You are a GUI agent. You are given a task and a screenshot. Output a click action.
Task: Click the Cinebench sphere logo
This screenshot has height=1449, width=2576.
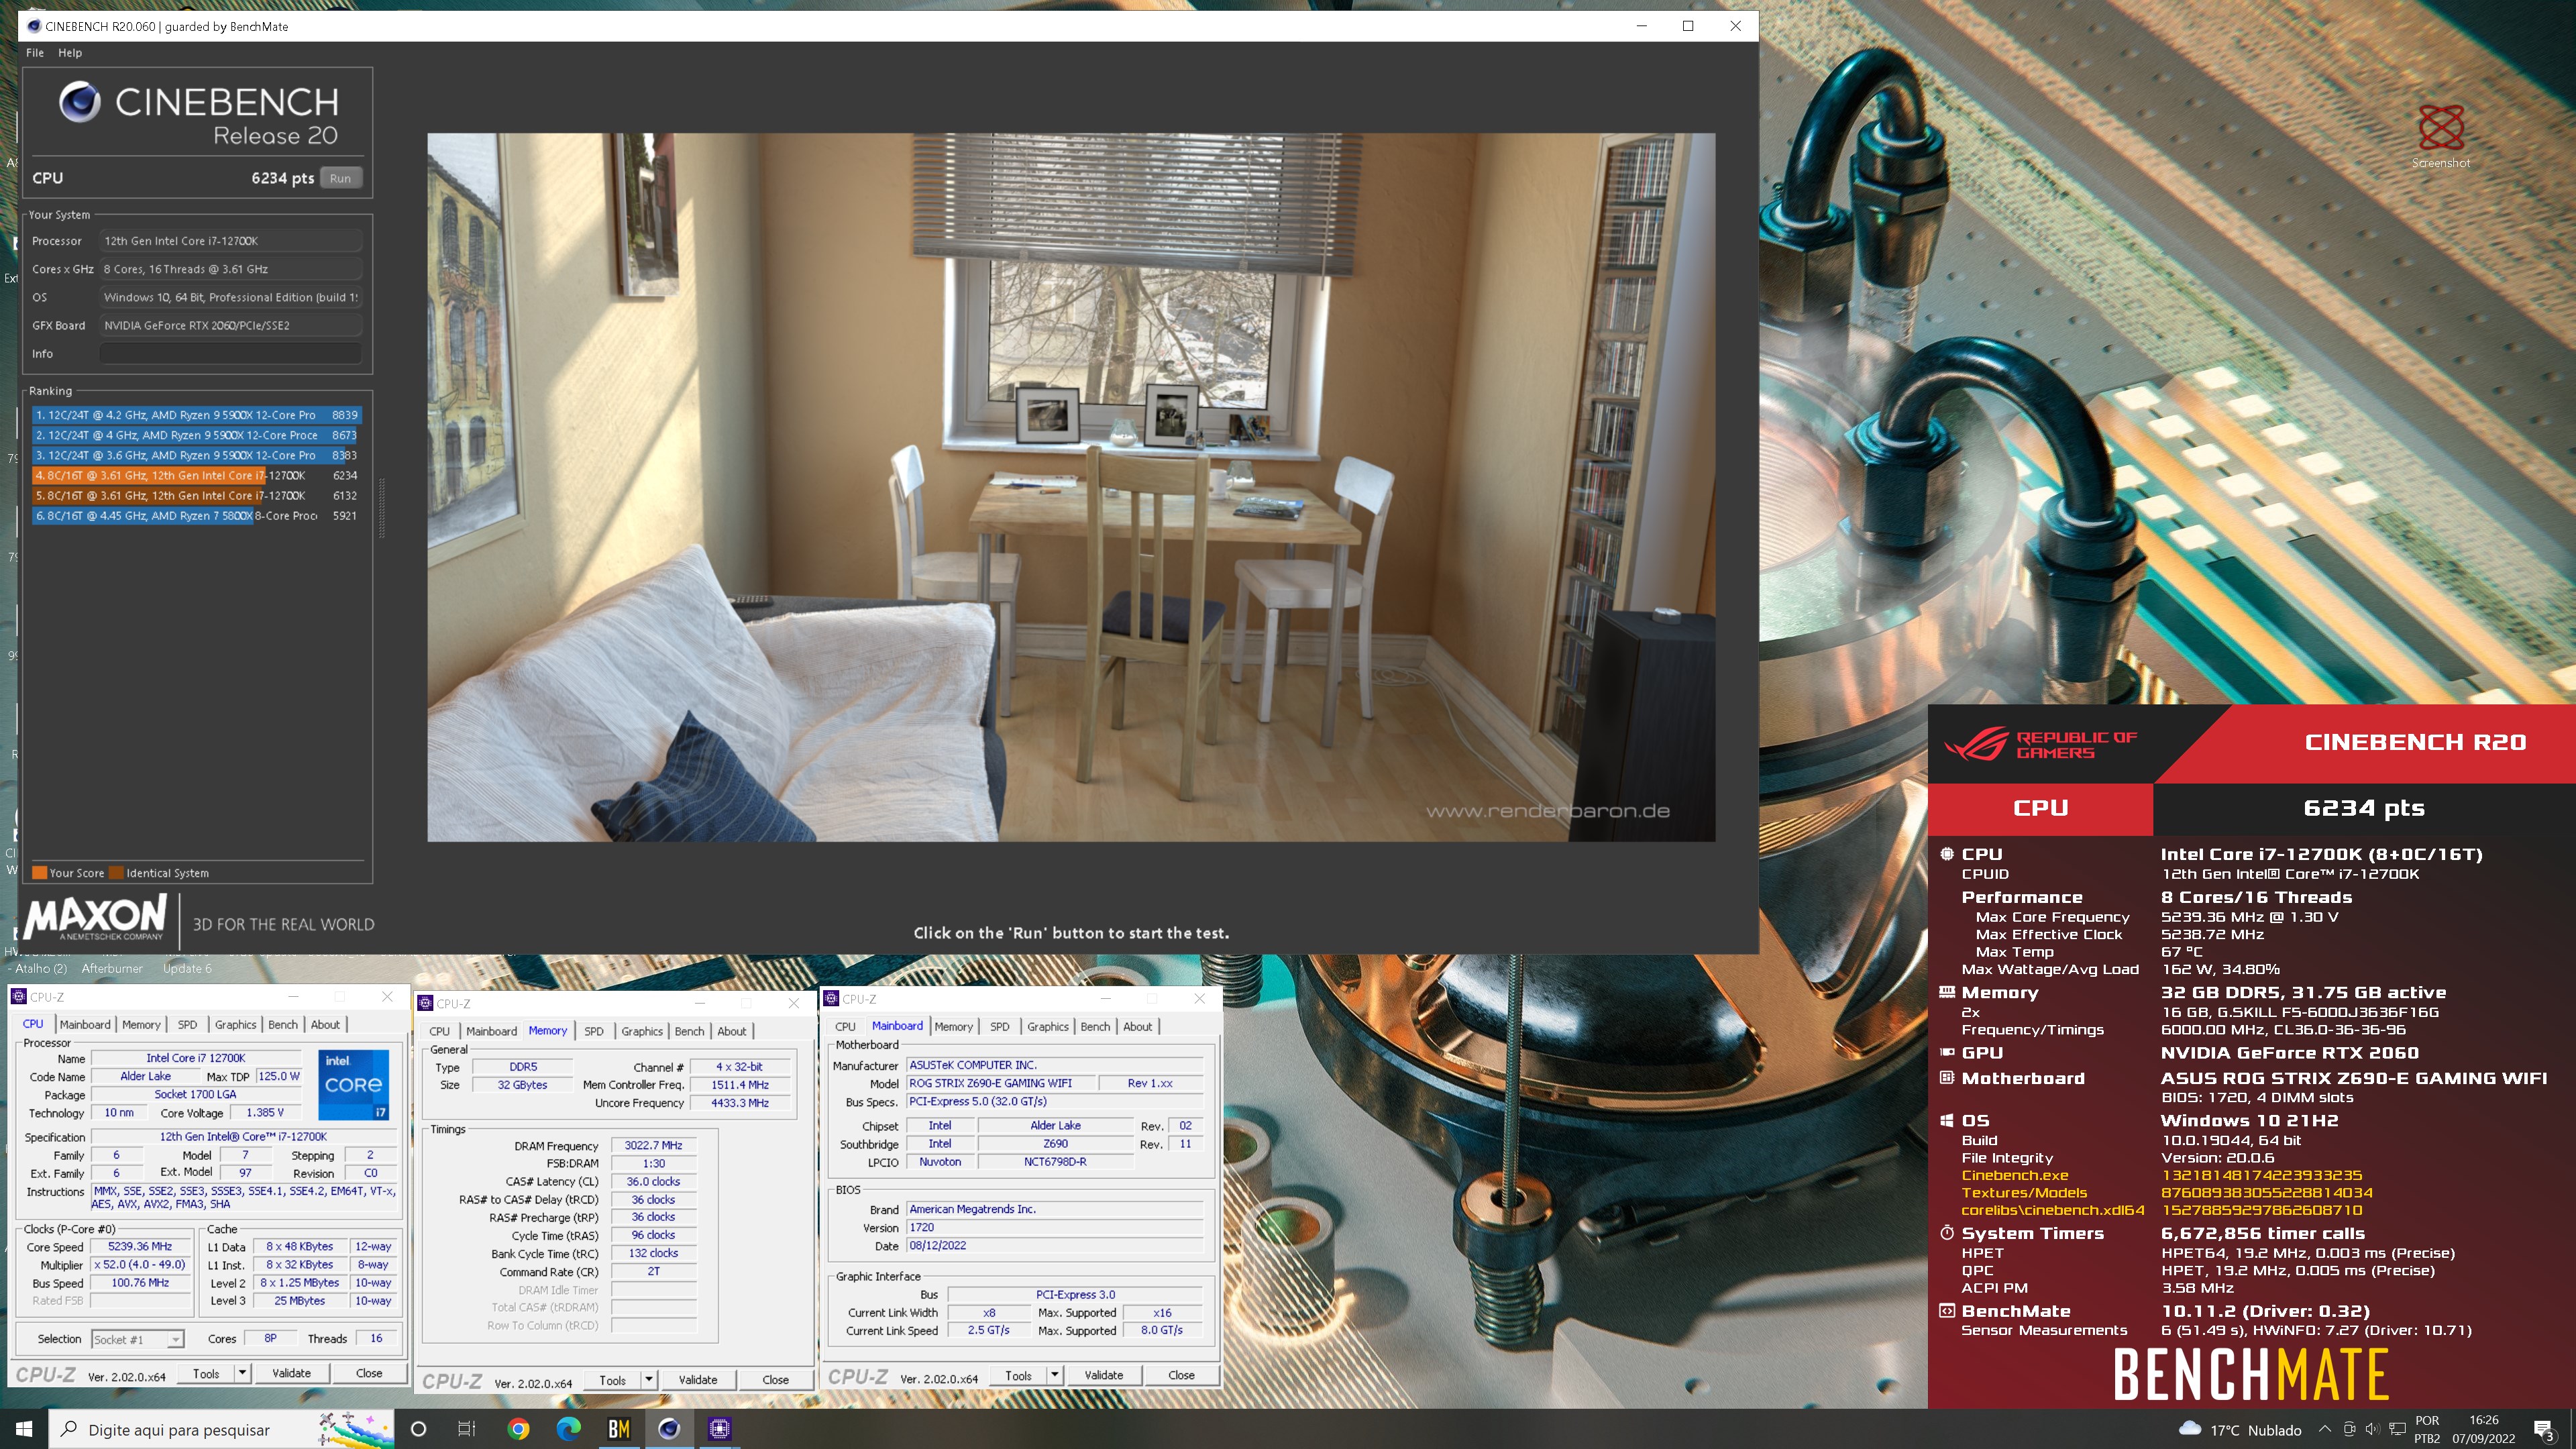tap(79, 102)
